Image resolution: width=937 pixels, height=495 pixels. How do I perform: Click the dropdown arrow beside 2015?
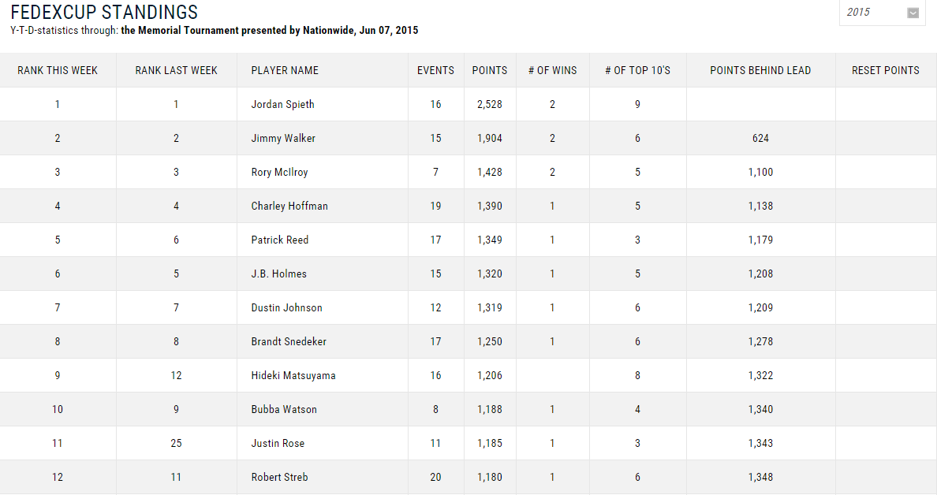coord(913,13)
